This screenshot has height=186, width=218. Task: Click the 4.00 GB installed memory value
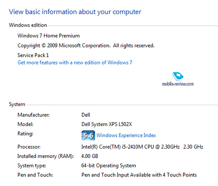coord(90,156)
